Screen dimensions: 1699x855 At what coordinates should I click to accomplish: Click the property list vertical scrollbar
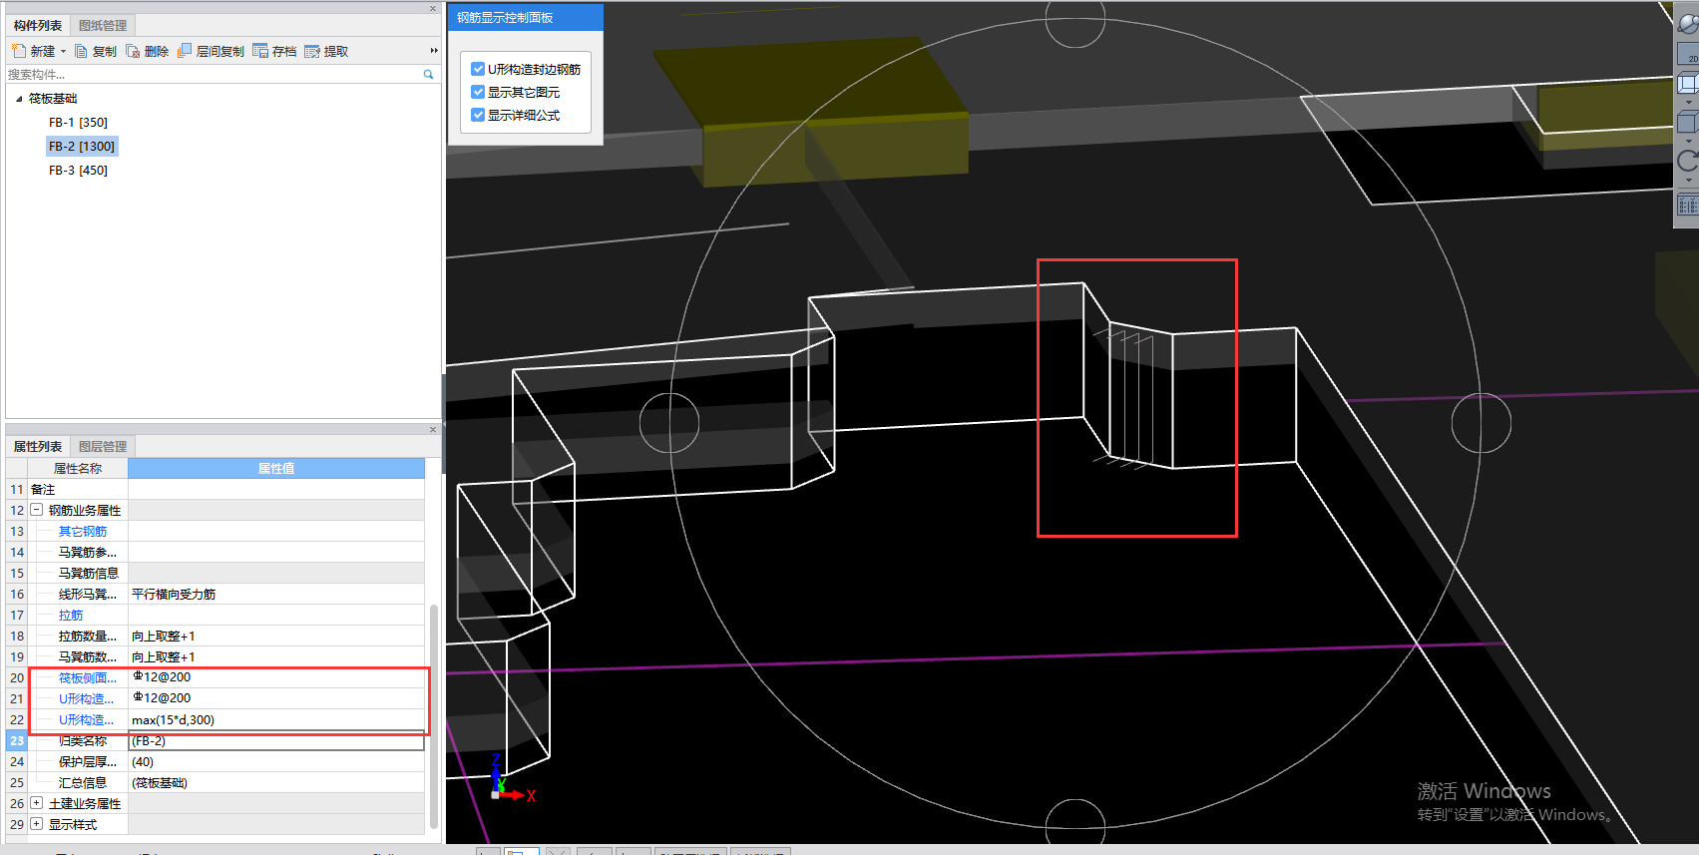(433, 716)
